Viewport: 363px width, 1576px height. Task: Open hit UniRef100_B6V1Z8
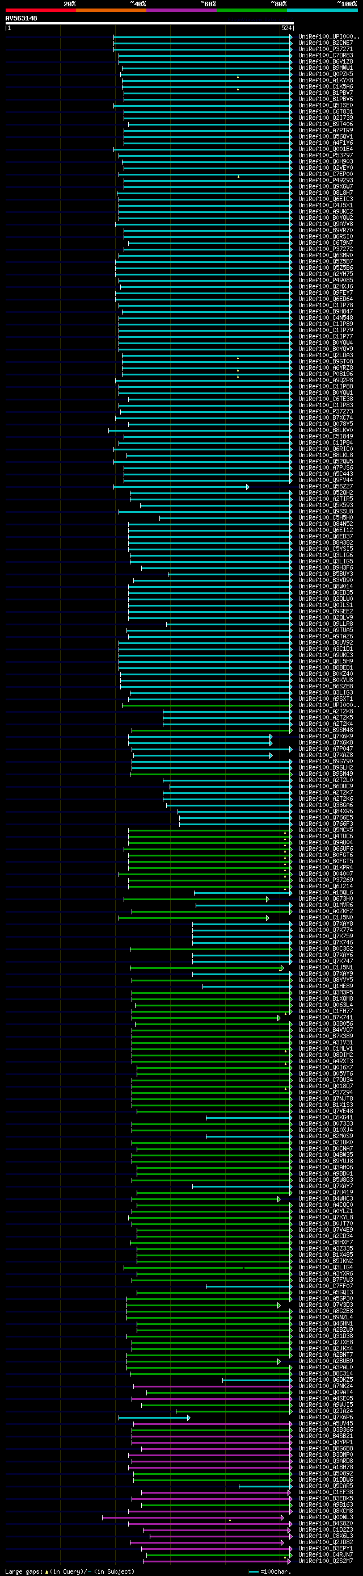point(325,62)
